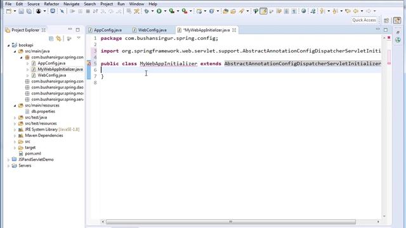Collapse the bookapi project node
The image size is (406, 228).
tap(8, 45)
